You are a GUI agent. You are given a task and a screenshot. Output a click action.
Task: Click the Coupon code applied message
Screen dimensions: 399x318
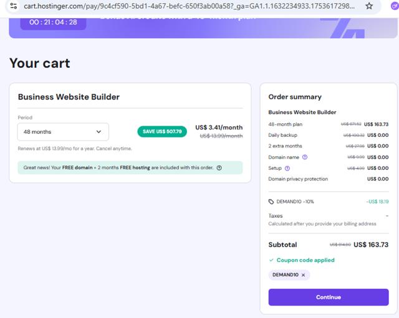click(x=305, y=260)
